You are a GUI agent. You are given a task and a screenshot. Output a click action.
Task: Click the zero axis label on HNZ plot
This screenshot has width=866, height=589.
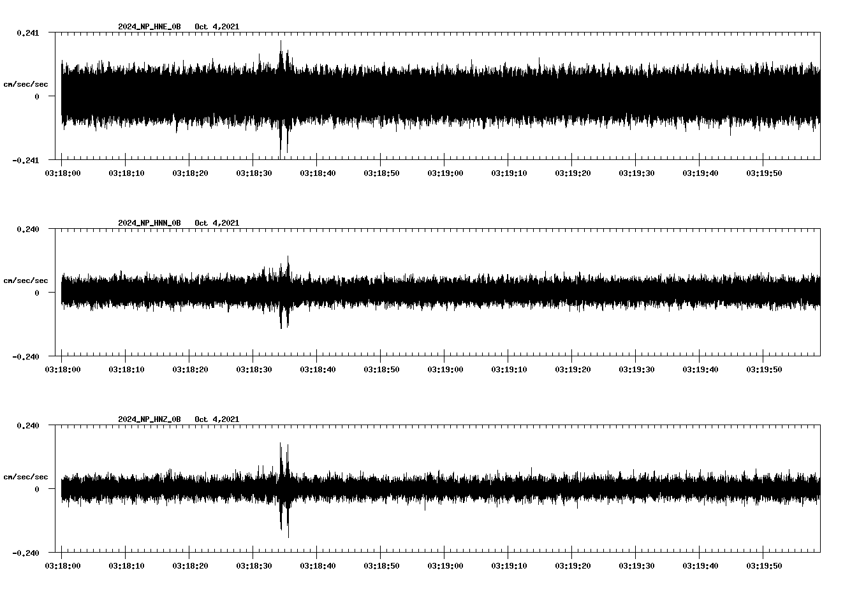(x=37, y=490)
